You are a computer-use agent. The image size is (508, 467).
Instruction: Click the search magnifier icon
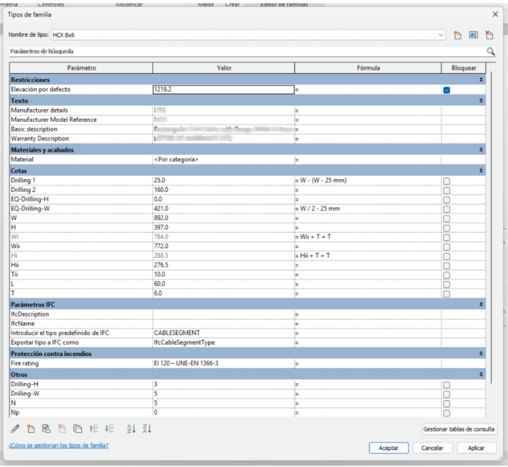pos(490,51)
